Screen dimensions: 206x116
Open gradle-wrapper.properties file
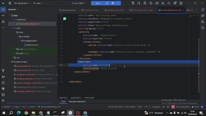pyautogui.click(x=29, y=83)
